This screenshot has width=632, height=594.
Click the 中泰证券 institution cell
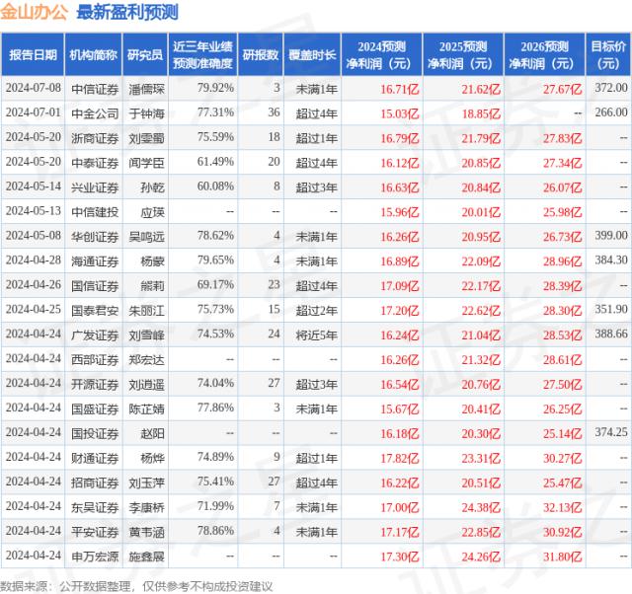pyautogui.click(x=95, y=162)
